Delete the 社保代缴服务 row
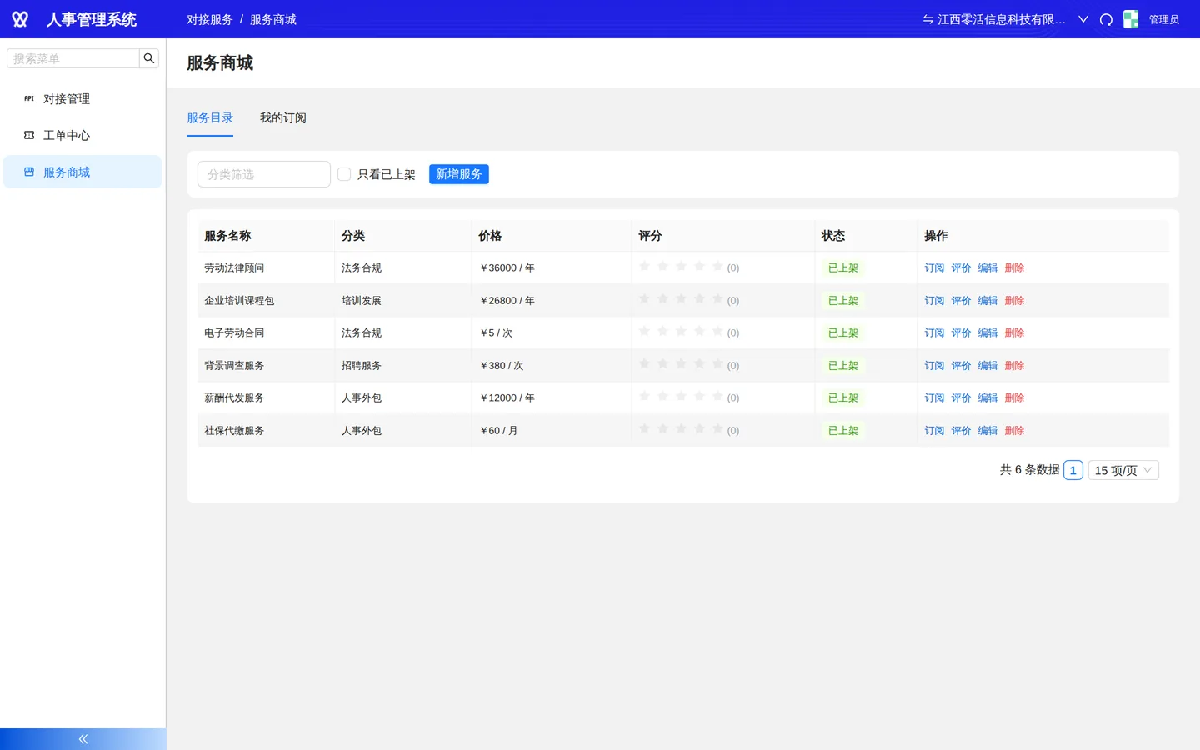The image size is (1200, 750). click(x=1014, y=430)
